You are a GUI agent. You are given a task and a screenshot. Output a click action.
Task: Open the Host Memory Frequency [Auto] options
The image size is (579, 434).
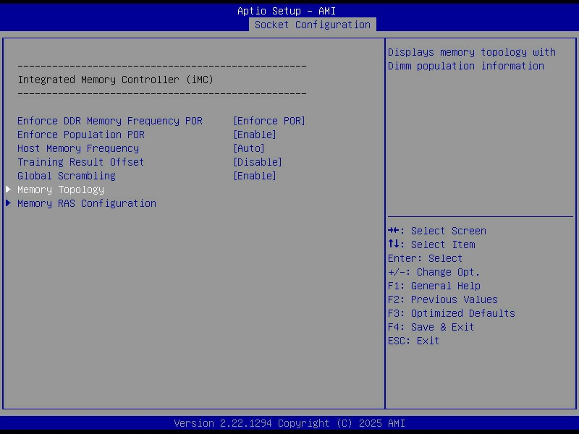(x=248, y=148)
